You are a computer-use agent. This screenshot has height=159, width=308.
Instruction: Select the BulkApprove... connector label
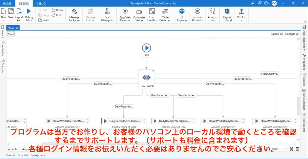click(x=243, y=79)
